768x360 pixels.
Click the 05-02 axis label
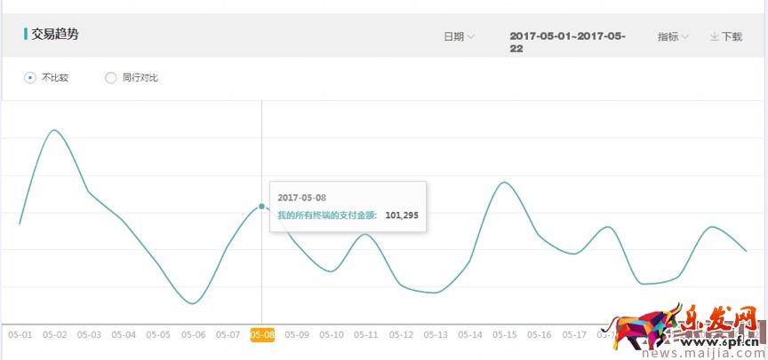pos(55,334)
